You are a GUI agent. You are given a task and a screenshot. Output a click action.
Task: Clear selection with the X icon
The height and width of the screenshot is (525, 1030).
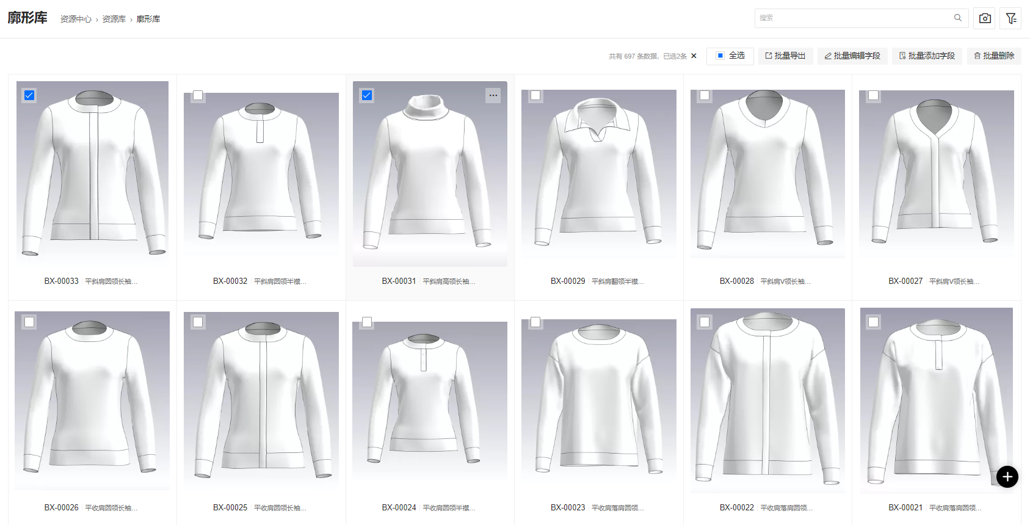[694, 56]
